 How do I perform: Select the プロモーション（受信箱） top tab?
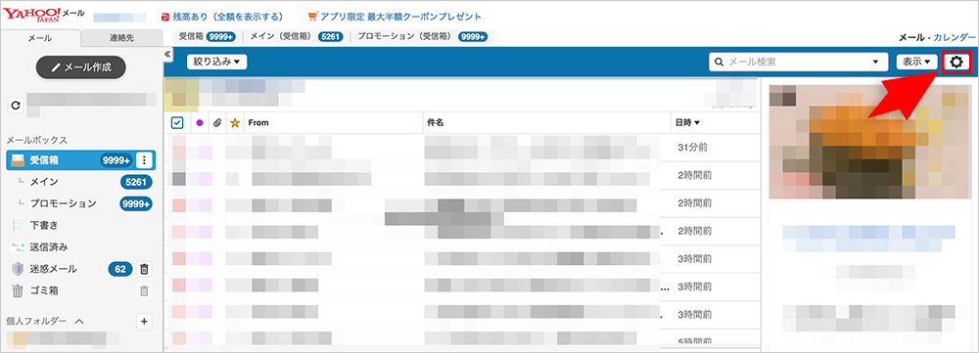click(423, 37)
